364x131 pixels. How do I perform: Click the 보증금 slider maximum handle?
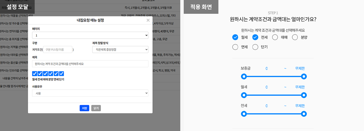pyautogui.click(x=304, y=77)
